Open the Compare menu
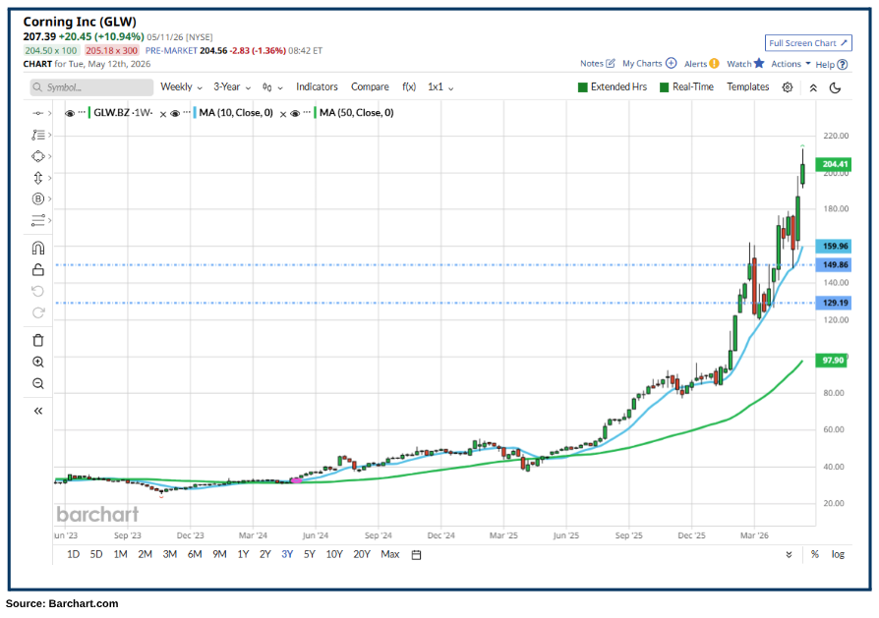879x618 pixels. pos(370,86)
